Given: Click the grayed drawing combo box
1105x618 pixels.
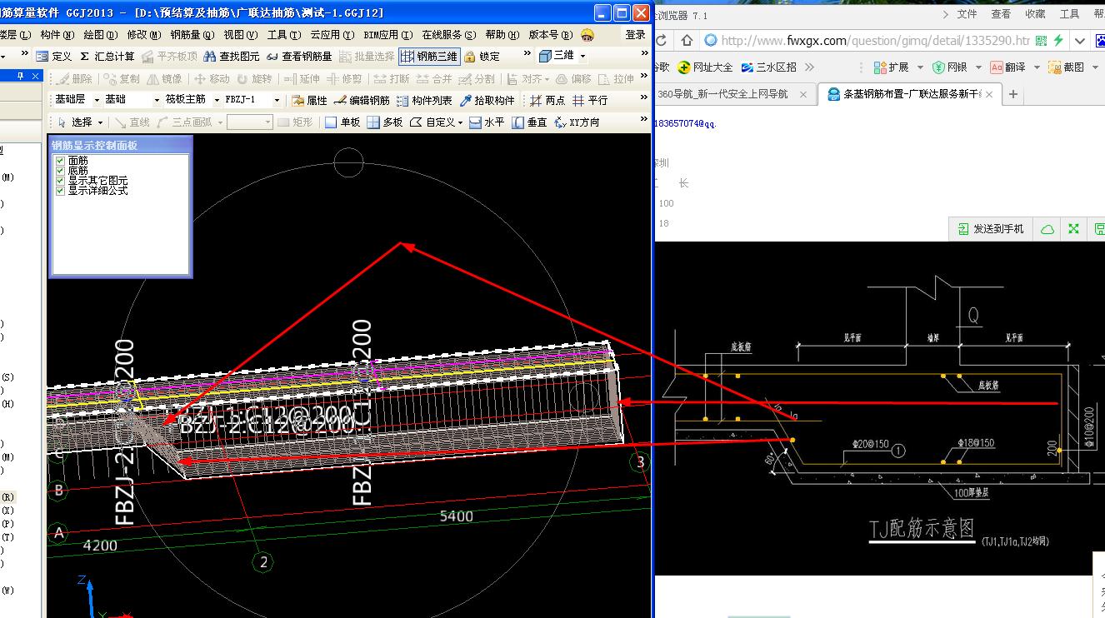Looking at the screenshot, I should 250,122.
